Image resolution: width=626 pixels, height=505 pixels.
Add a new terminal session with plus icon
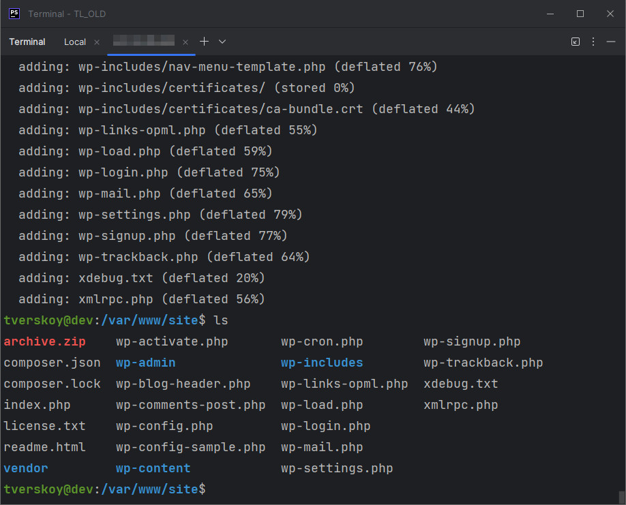tap(204, 42)
